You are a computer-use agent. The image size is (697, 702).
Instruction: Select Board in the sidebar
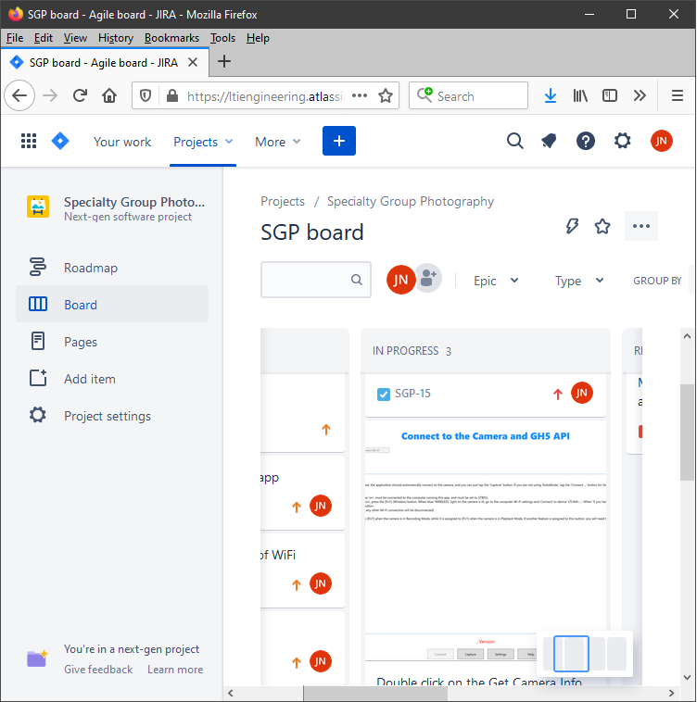pos(112,304)
